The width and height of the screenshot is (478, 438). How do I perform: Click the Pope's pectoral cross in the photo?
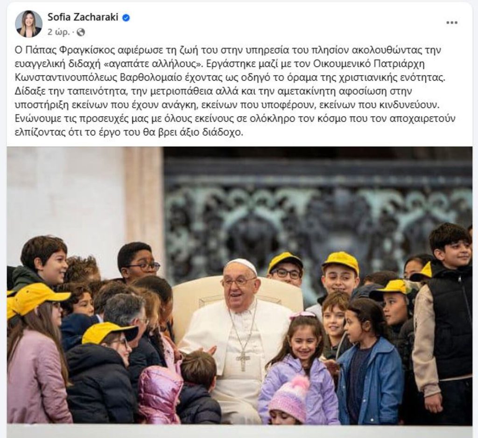tap(243, 360)
